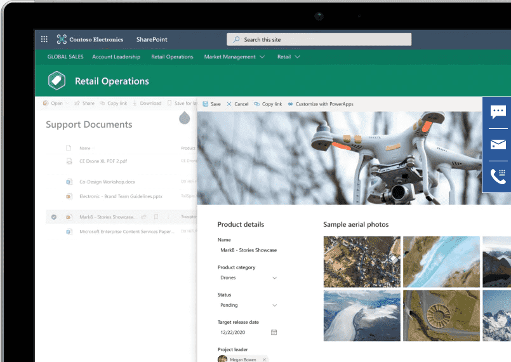
Task: Expand the Market Management chevron
Action: pos(262,57)
